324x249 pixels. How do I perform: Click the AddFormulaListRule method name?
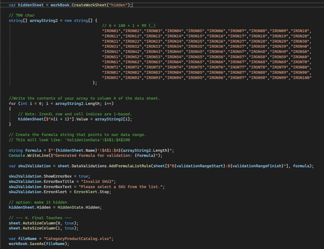click(130, 166)
